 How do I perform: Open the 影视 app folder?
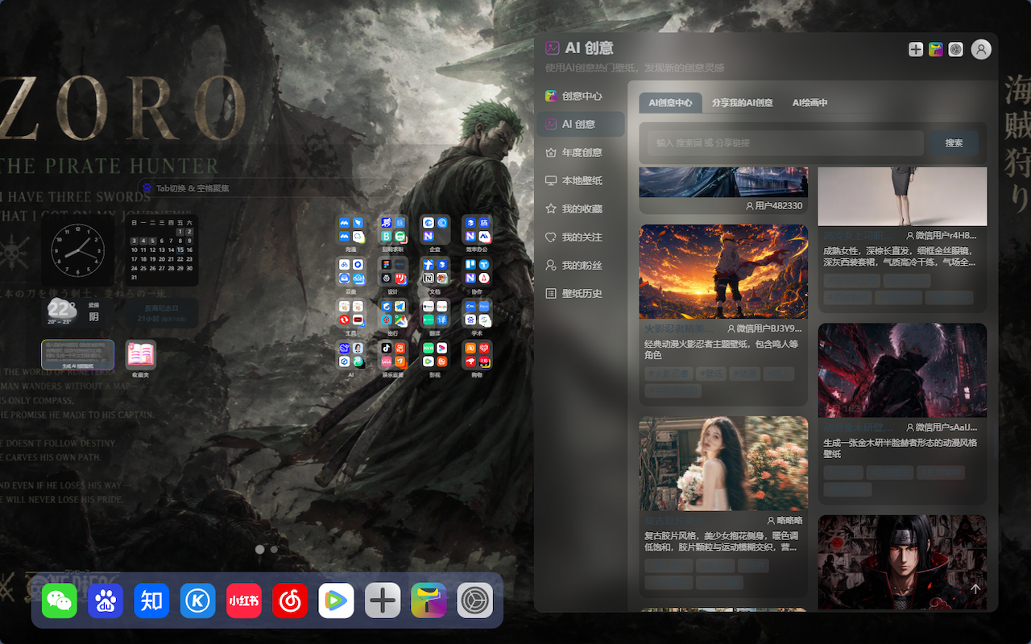(x=435, y=355)
